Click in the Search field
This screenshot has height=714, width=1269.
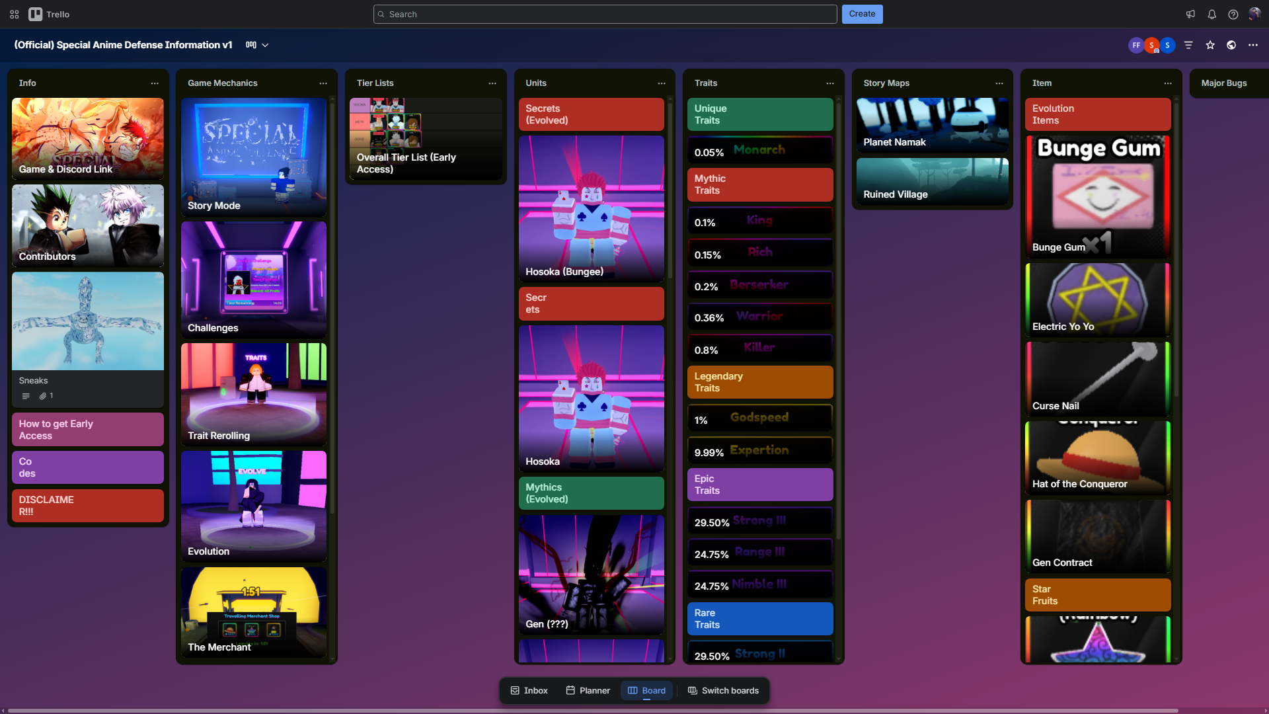(605, 14)
